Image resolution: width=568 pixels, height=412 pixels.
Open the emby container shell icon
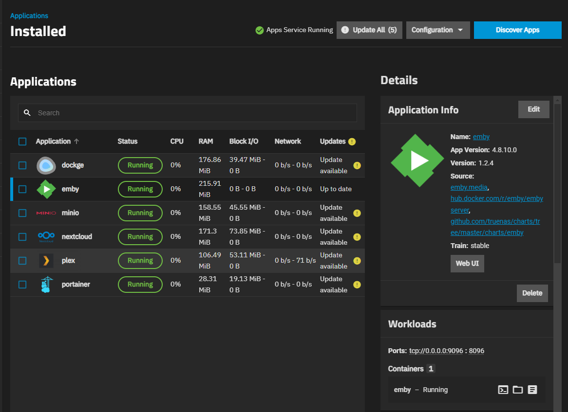pyautogui.click(x=503, y=390)
